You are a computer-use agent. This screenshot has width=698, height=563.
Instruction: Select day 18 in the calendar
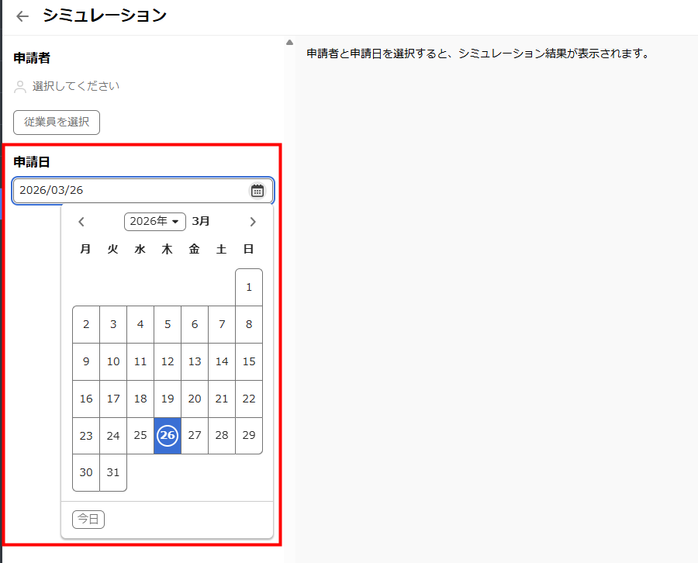140,399
